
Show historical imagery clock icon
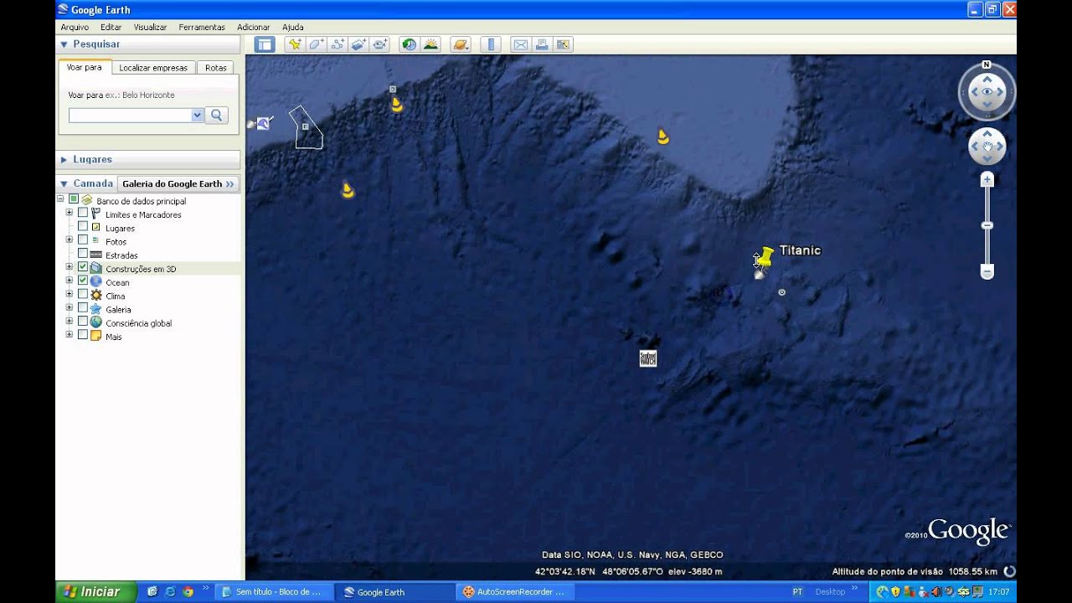(410, 45)
